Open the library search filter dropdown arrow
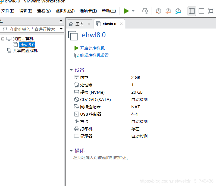Screen dimensions: 216x186 tap(61, 29)
